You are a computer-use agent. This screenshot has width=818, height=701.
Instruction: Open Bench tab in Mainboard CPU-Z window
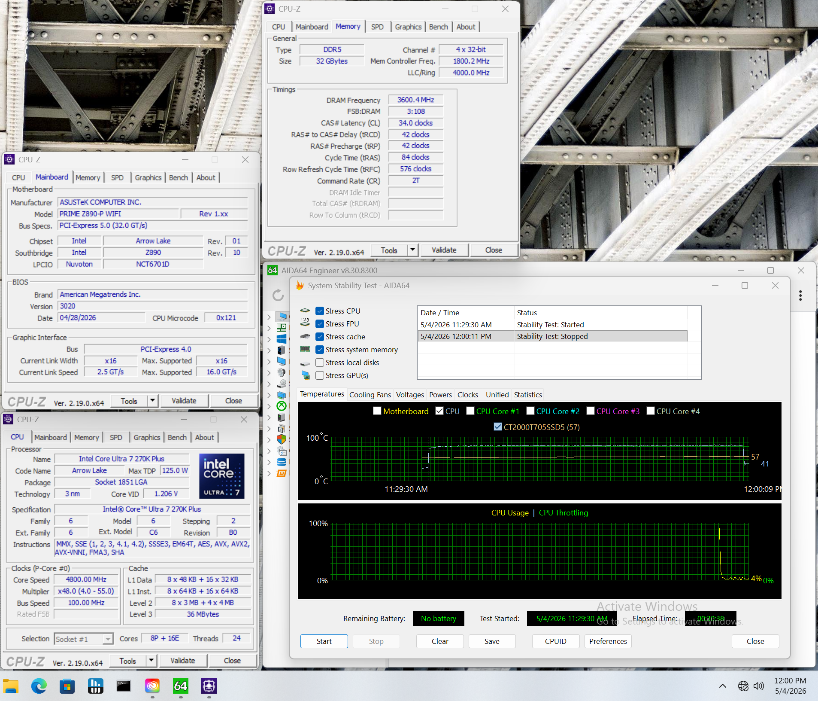click(179, 177)
